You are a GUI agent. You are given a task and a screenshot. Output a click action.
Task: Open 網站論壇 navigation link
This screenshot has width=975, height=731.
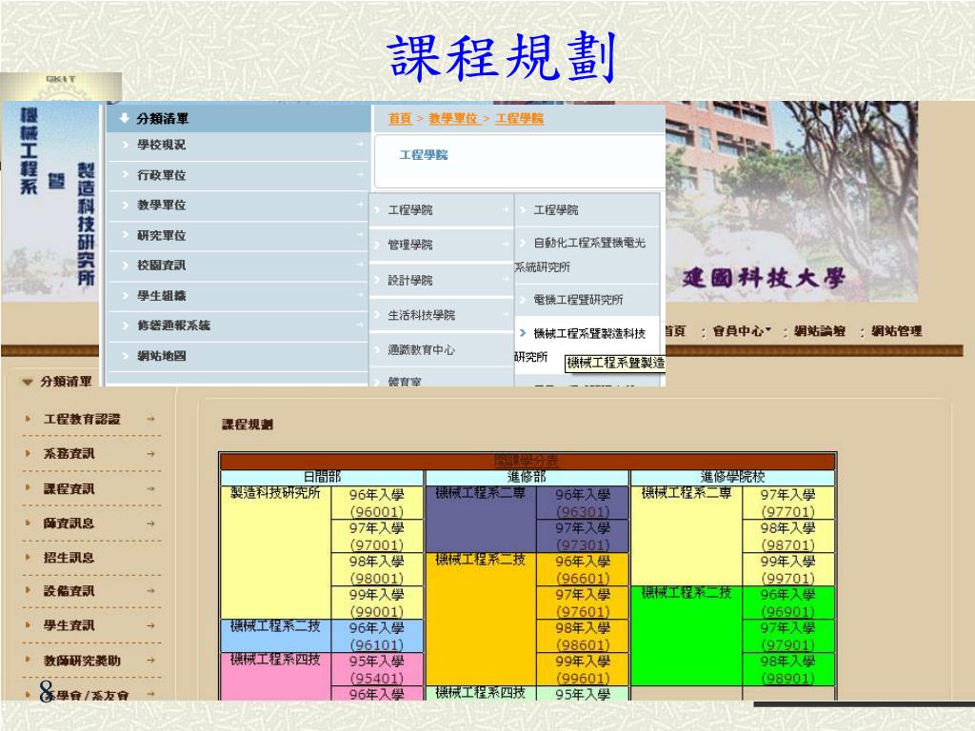pos(820,331)
